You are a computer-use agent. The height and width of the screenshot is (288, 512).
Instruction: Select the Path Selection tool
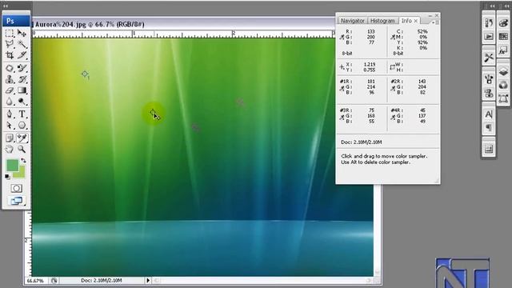tap(10, 125)
